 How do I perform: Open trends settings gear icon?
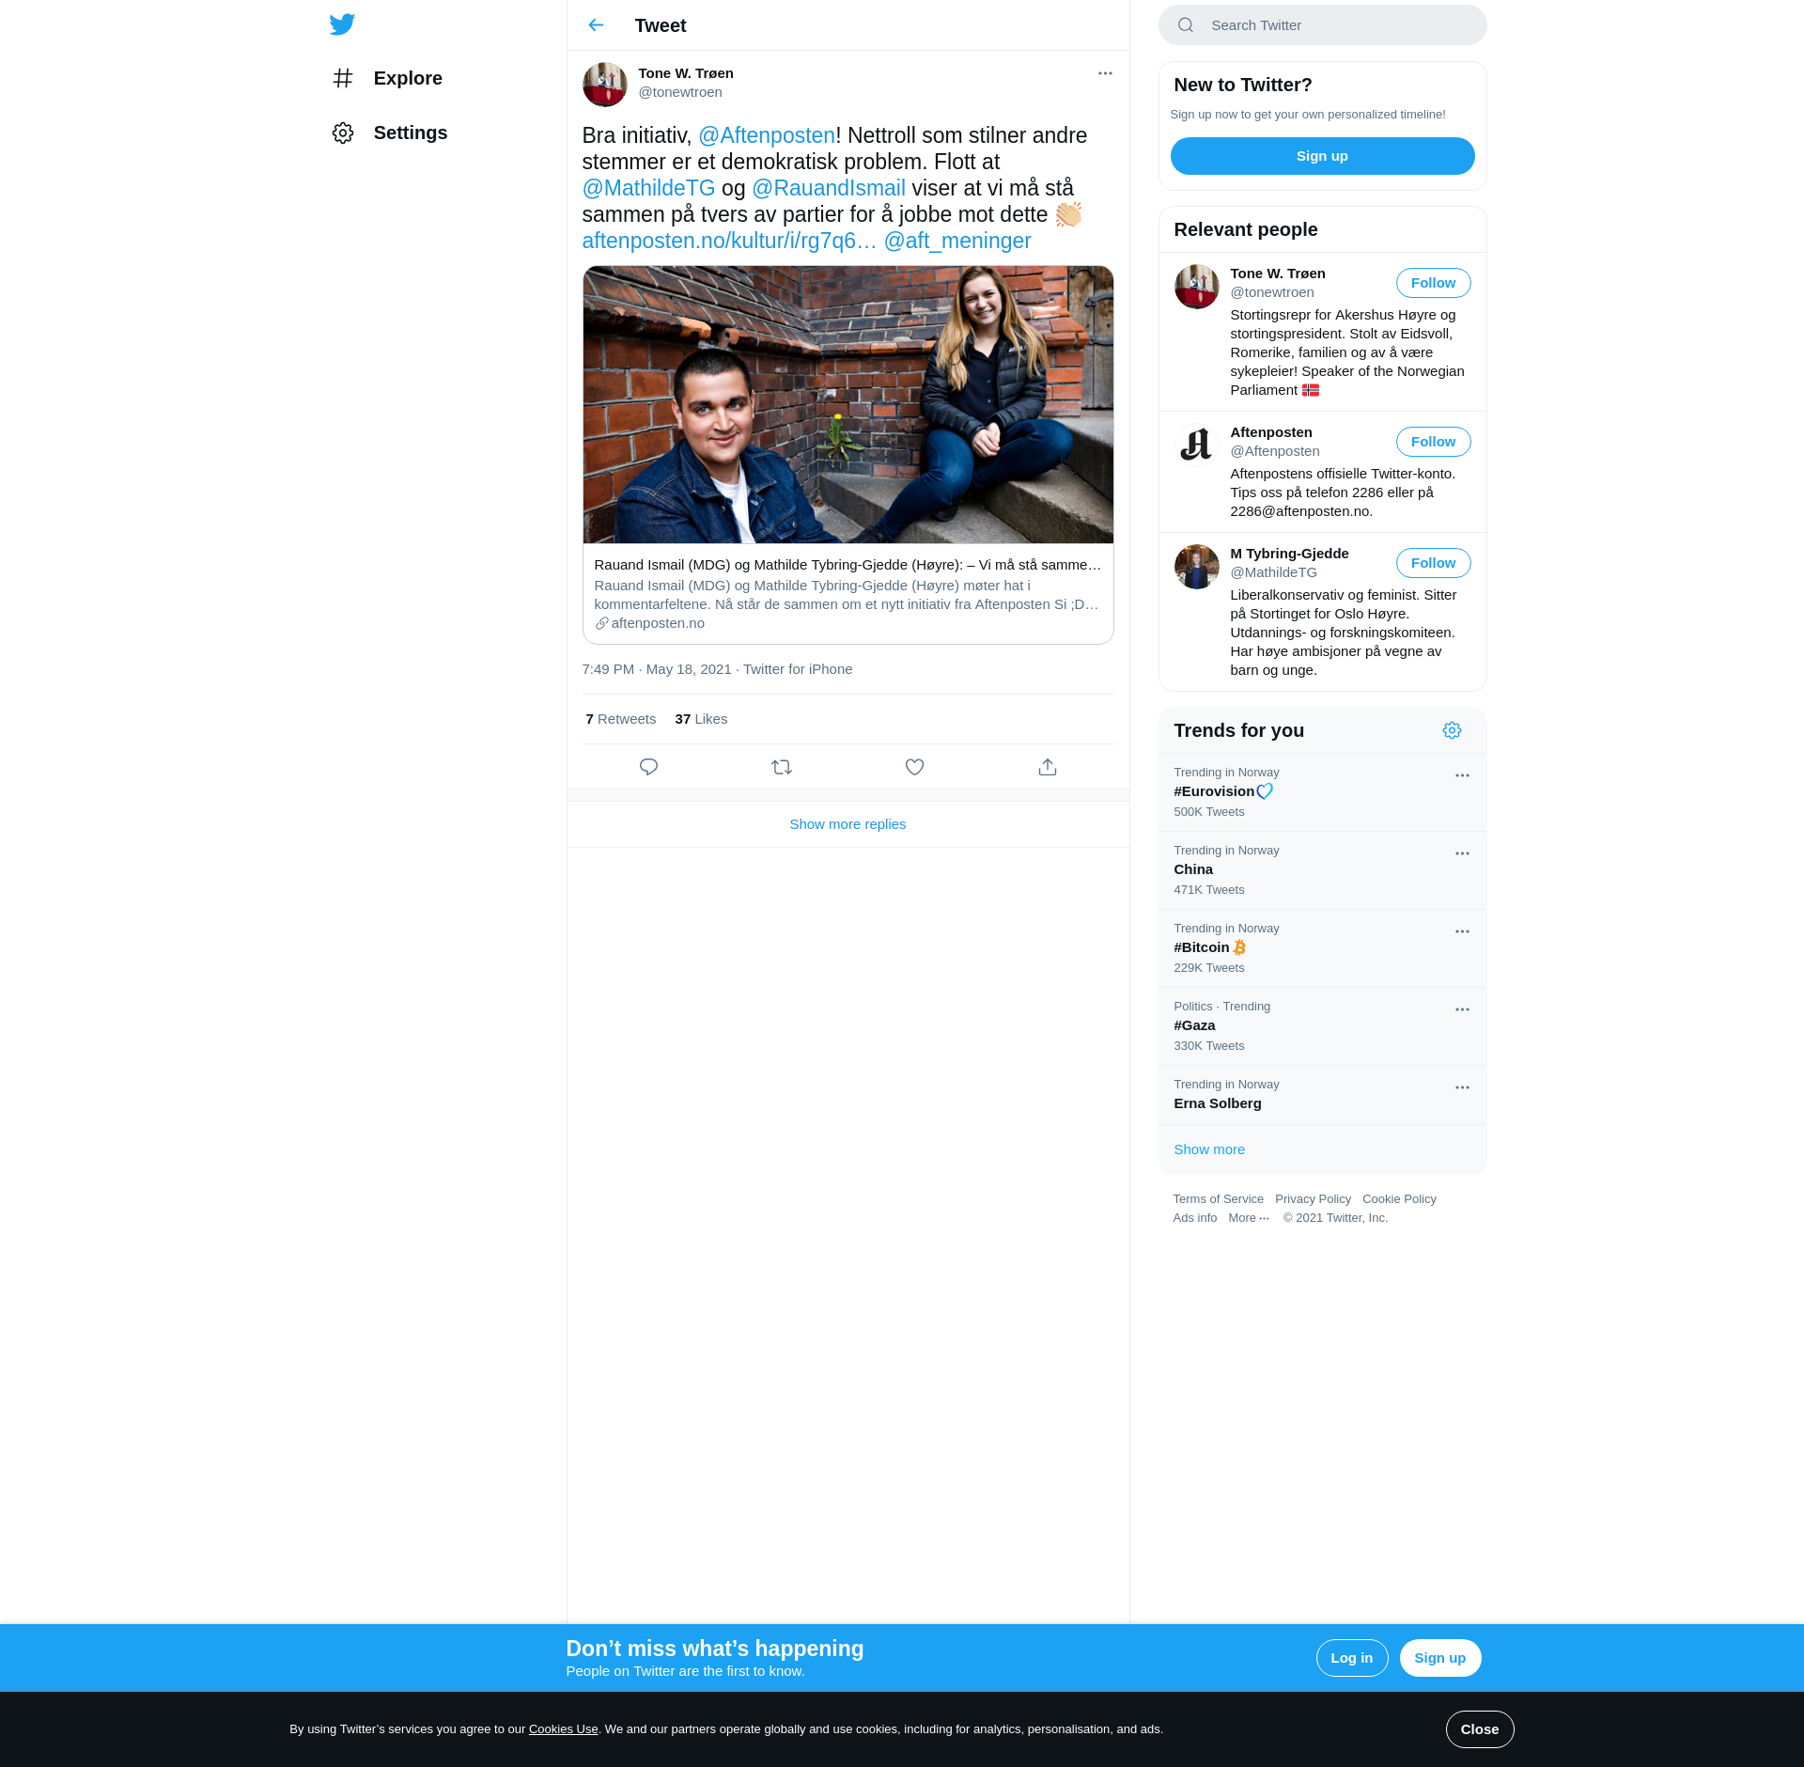point(1452,730)
